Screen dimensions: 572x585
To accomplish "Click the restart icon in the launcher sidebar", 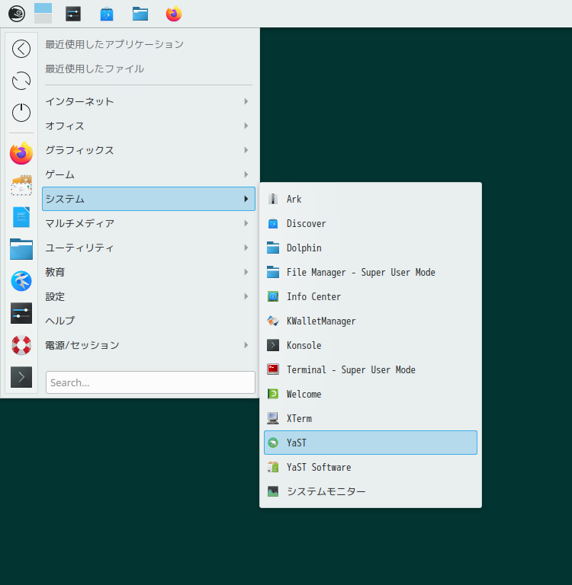I will click(x=21, y=81).
